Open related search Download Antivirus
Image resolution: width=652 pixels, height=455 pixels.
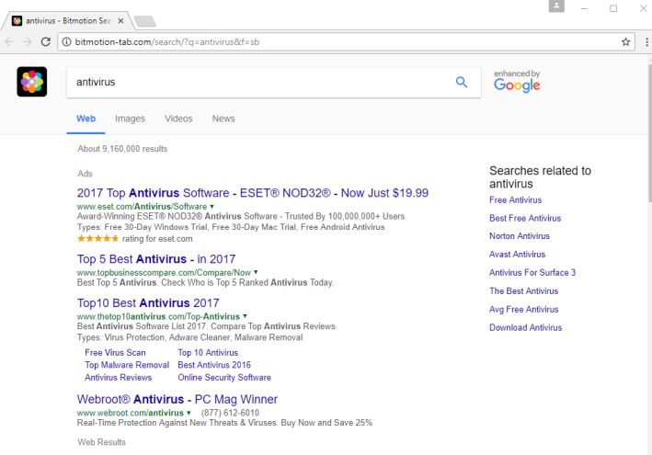click(526, 327)
